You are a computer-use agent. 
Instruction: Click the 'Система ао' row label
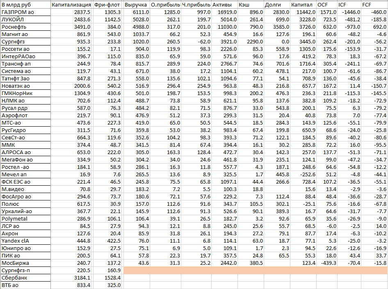25,71
